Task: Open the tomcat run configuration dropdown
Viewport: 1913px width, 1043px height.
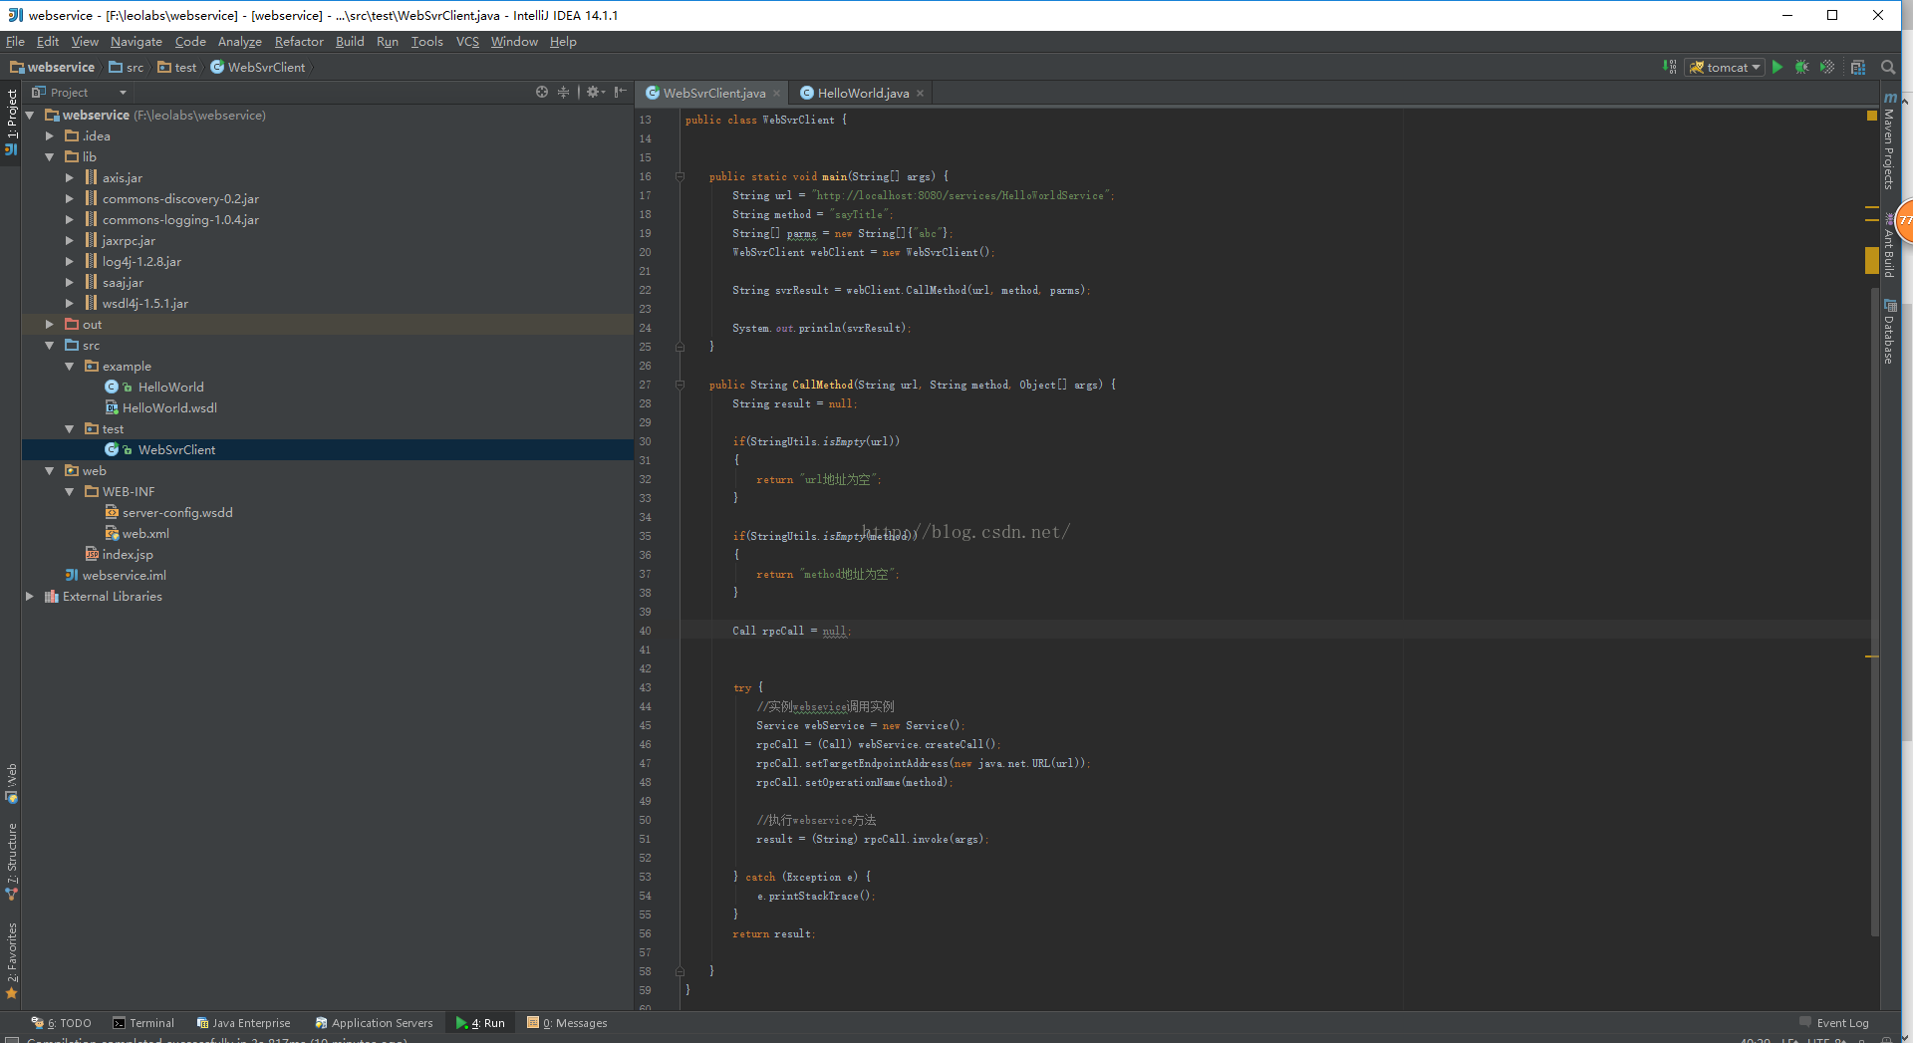Action: pos(1725,67)
